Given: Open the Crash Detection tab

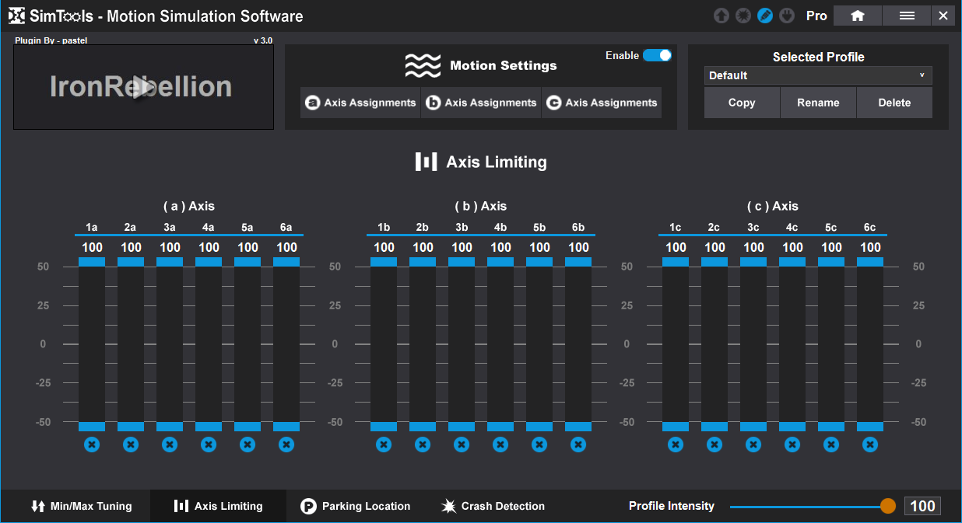Looking at the screenshot, I should [x=493, y=506].
